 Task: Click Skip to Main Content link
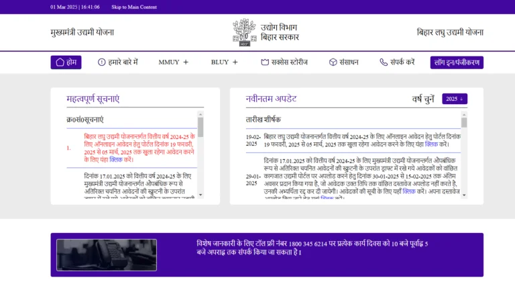click(x=134, y=7)
